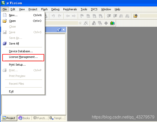Click the Comment selection icon

pos(121,16)
